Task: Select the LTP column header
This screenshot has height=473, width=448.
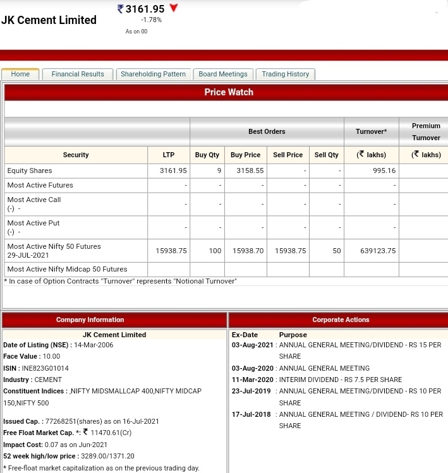Action: [x=169, y=155]
